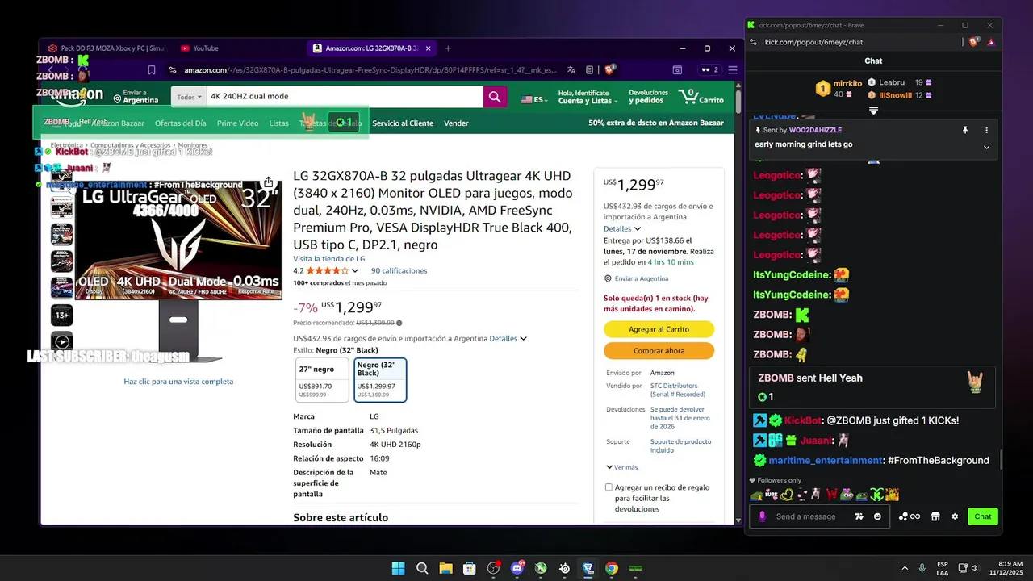The image size is (1033, 581).
Task: Open Prime Video menu item
Action: (x=237, y=123)
